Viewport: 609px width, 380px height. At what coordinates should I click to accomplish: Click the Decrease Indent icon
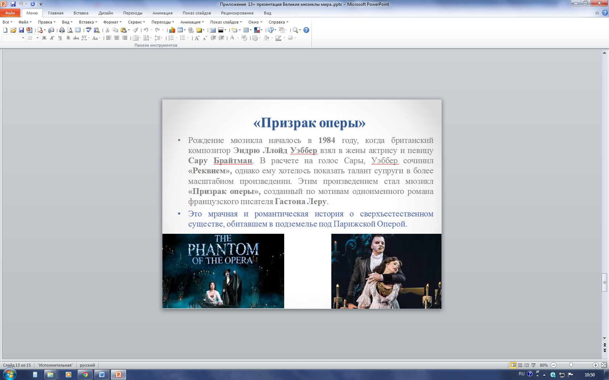[213, 38]
